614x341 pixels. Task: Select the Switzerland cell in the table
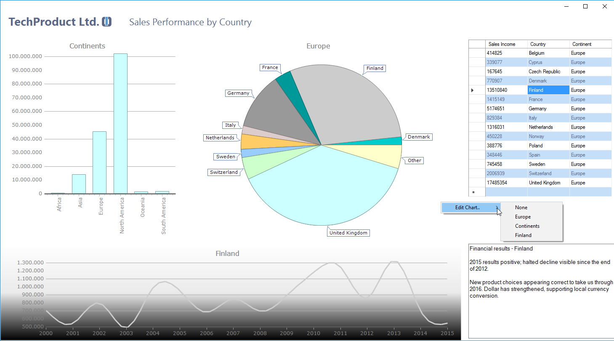[x=548, y=173]
